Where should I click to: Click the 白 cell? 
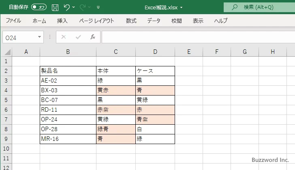tap(155, 130)
